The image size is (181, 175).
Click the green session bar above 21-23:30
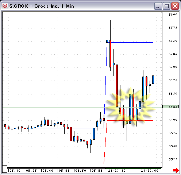[x=134, y=168]
